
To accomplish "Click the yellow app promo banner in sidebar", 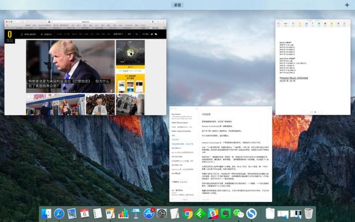I will click(130, 84).
